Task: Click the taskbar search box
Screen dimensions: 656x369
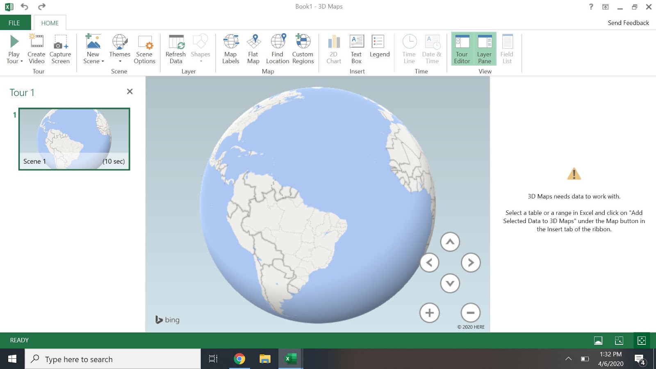Action: [113, 359]
